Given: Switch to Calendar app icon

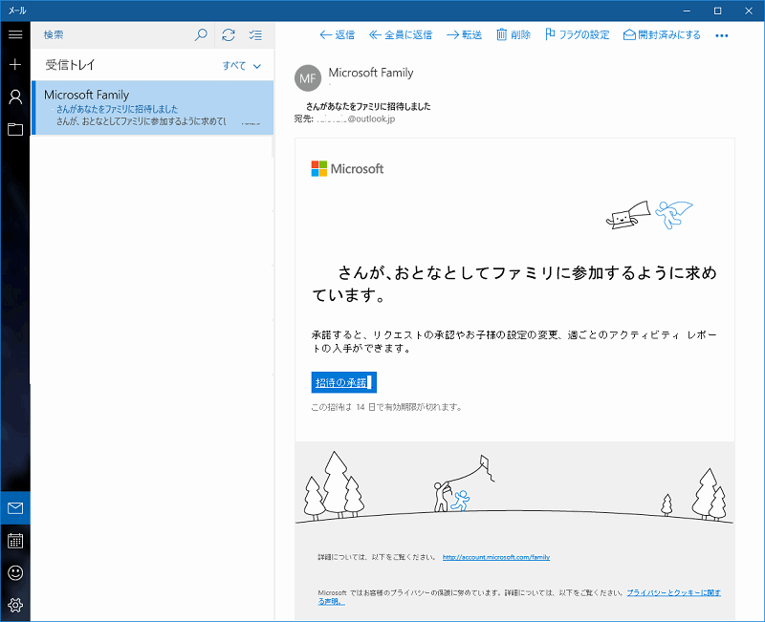Looking at the screenshot, I should point(15,541).
